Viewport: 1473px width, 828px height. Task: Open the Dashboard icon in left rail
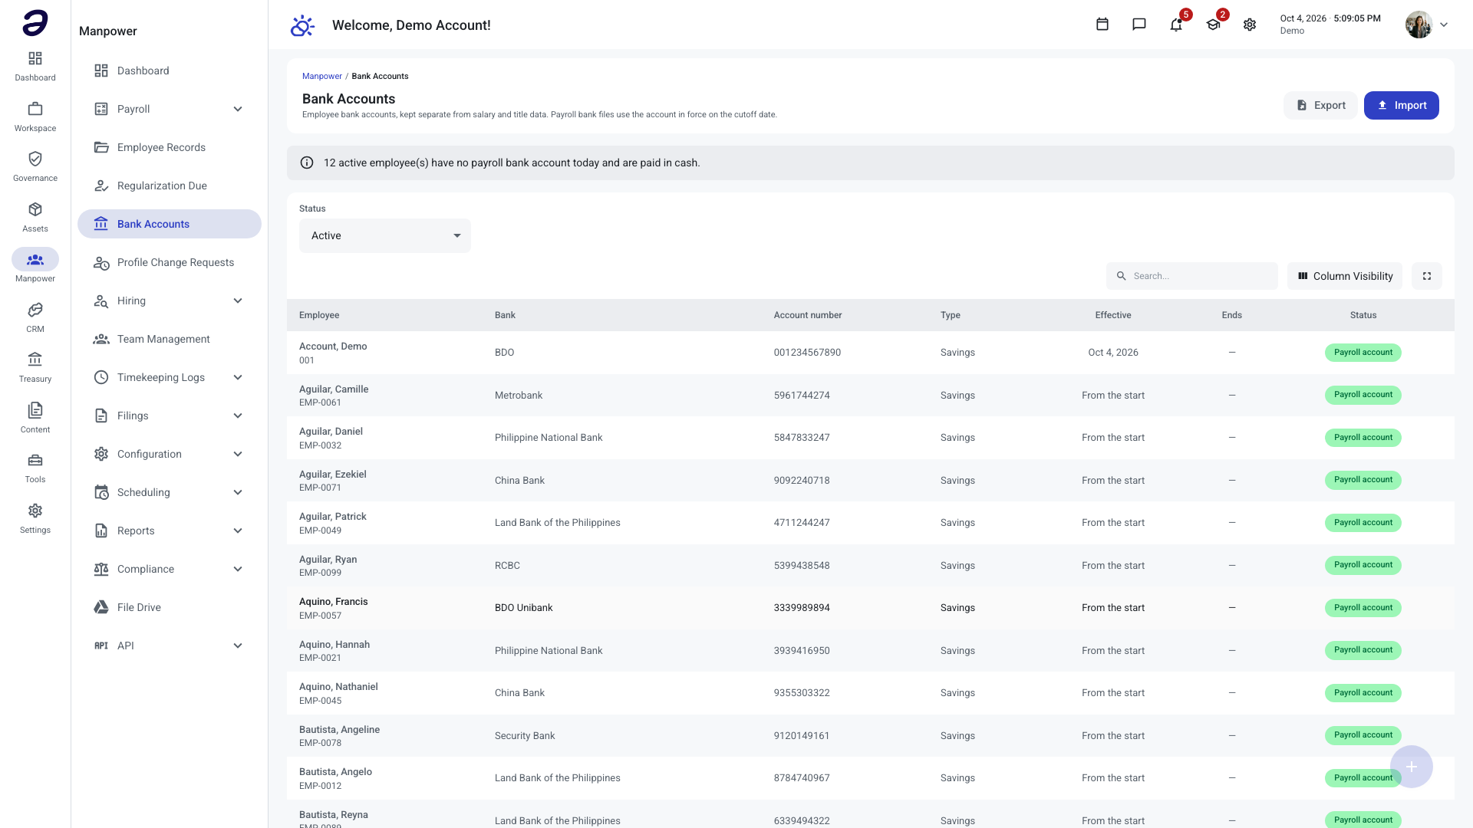[35, 59]
